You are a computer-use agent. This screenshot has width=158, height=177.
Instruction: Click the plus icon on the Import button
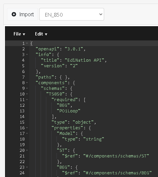(x=14, y=14)
